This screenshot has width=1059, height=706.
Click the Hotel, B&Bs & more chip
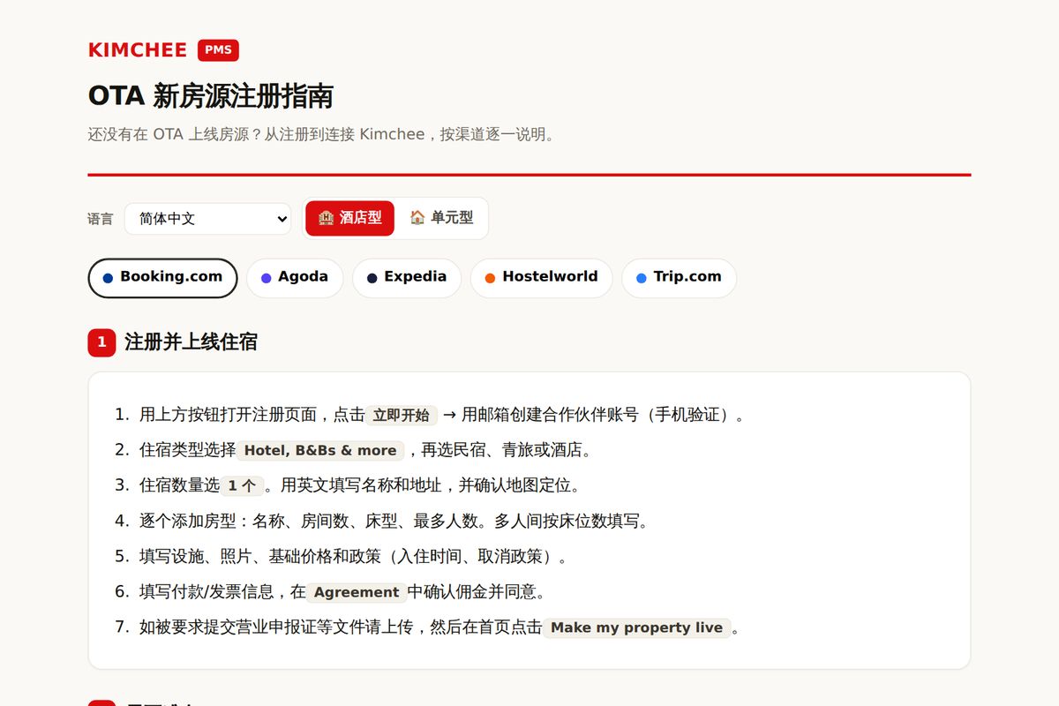pos(320,451)
